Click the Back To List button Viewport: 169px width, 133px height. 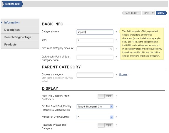point(131,13)
